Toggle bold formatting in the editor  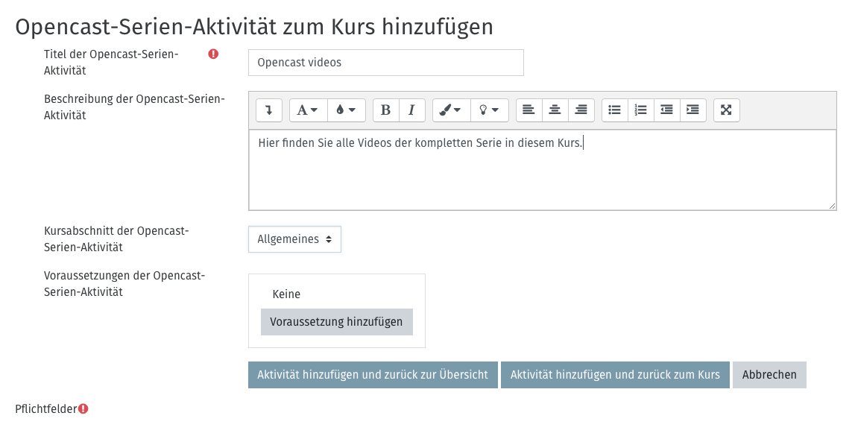click(x=385, y=110)
